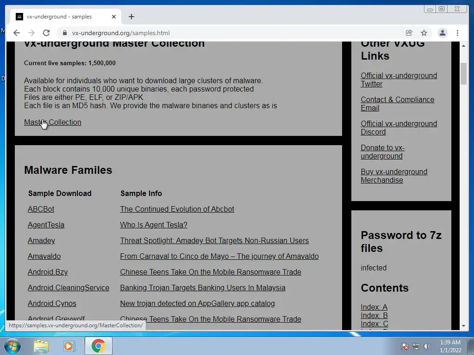The height and width of the screenshot is (355, 474).
Task: Open the Android.CleaningService sample link
Action: (69, 288)
